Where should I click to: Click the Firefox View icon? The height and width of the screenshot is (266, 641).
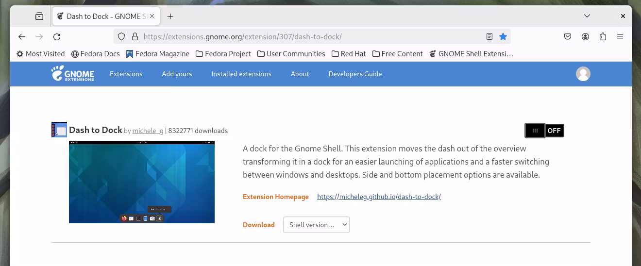point(39,16)
